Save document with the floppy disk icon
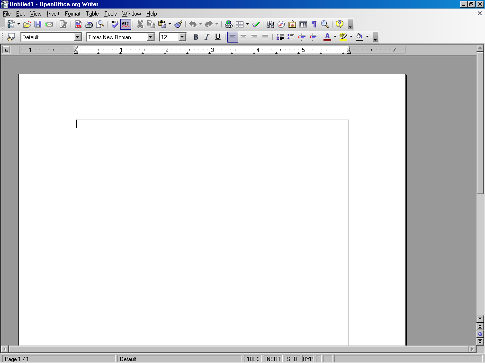The image size is (485, 363). tap(38, 24)
